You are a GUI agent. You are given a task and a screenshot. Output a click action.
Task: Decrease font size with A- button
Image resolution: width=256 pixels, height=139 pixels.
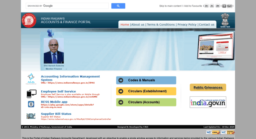click(x=207, y=6)
